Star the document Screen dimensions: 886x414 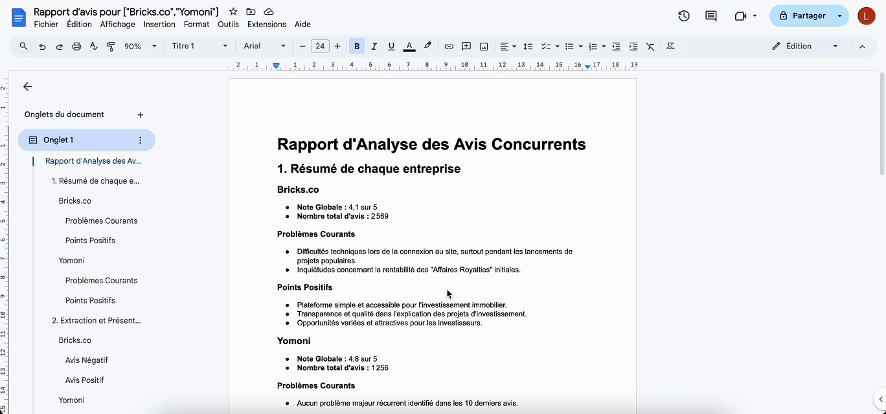(233, 12)
